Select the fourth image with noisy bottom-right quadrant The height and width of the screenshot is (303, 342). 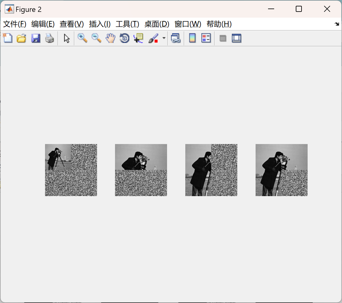pos(281,170)
